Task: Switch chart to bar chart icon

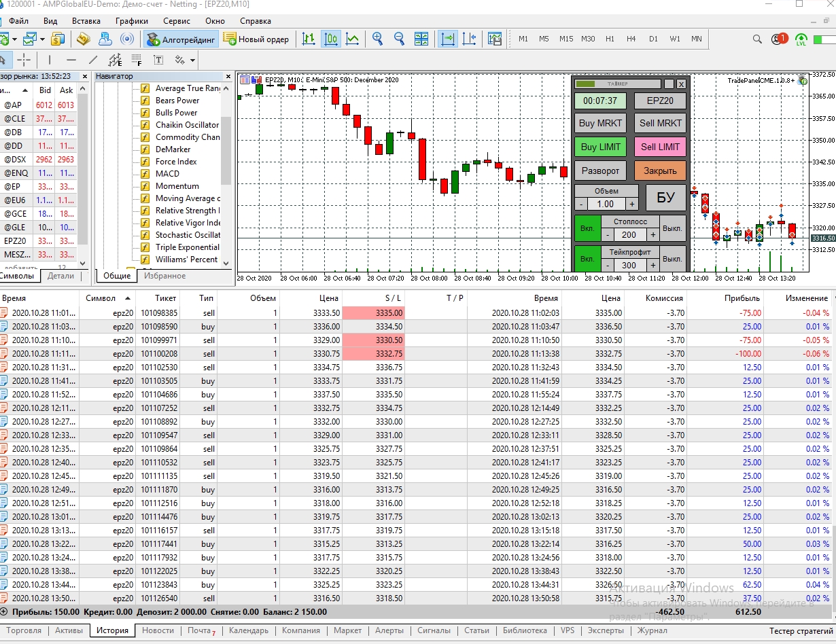Action: (309, 39)
